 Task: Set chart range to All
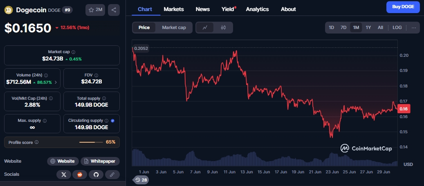381,27
